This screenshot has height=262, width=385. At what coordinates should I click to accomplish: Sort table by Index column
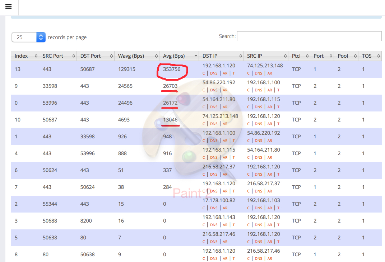[x=25, y=56]
